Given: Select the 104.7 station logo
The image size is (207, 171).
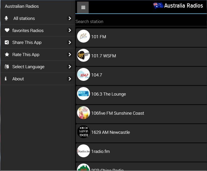Looking at the screenshot, I should tap(84, 74).
